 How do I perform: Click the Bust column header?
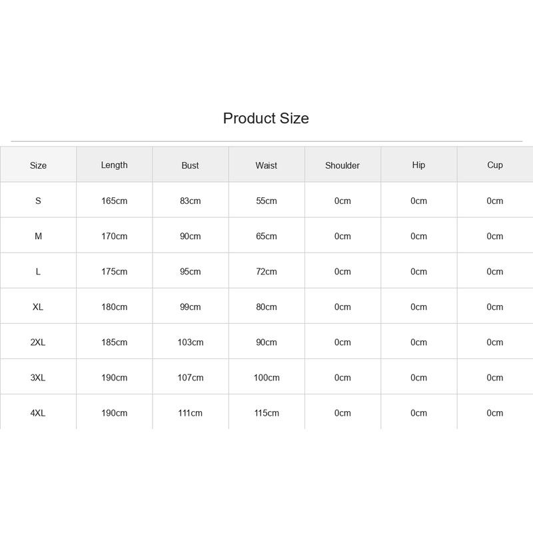(x=190, y=165)
